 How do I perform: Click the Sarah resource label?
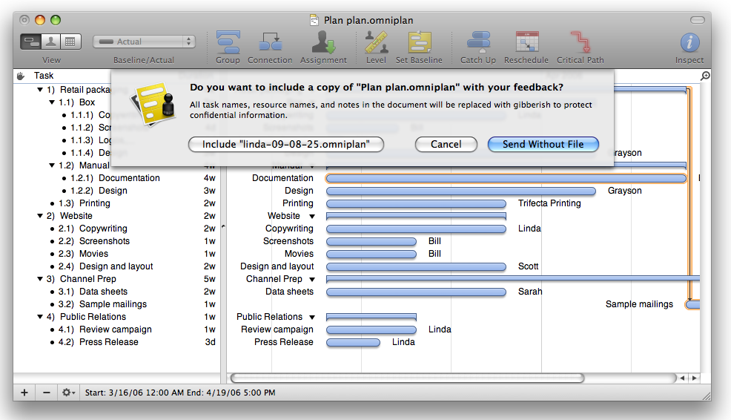(x=530, y=291)
